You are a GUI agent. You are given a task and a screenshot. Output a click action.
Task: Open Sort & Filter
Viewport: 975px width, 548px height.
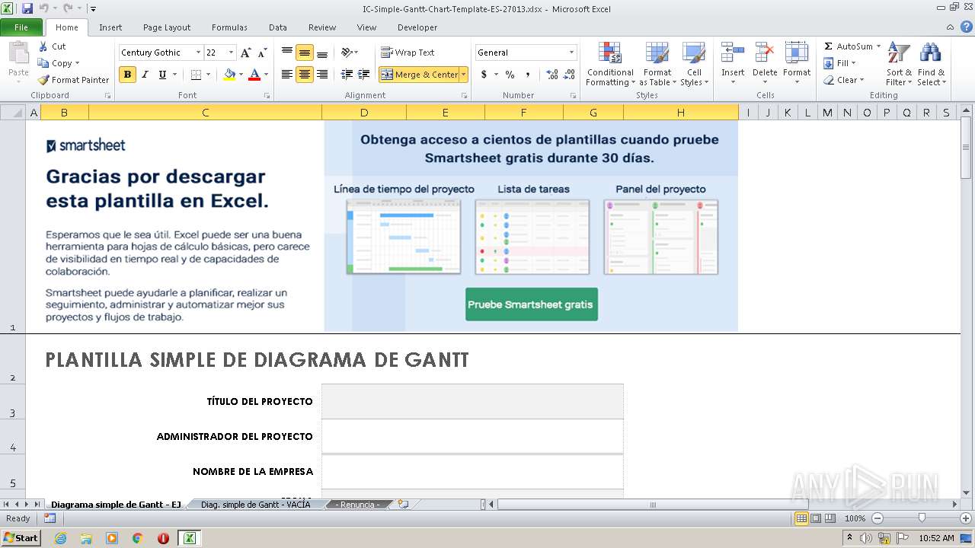point(899,65)
